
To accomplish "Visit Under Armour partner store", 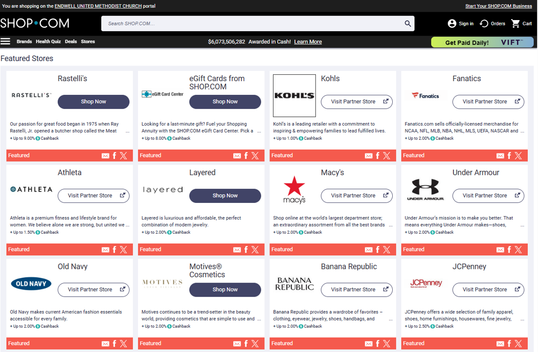I will coord(488,196).
